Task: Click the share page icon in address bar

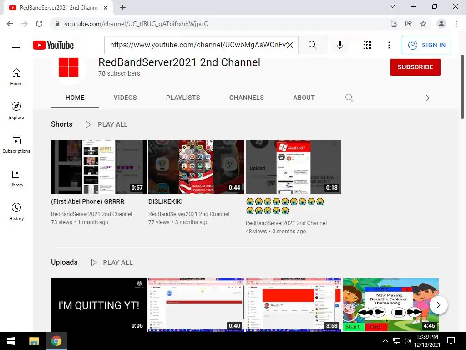Action: click(x=408, y=24)
